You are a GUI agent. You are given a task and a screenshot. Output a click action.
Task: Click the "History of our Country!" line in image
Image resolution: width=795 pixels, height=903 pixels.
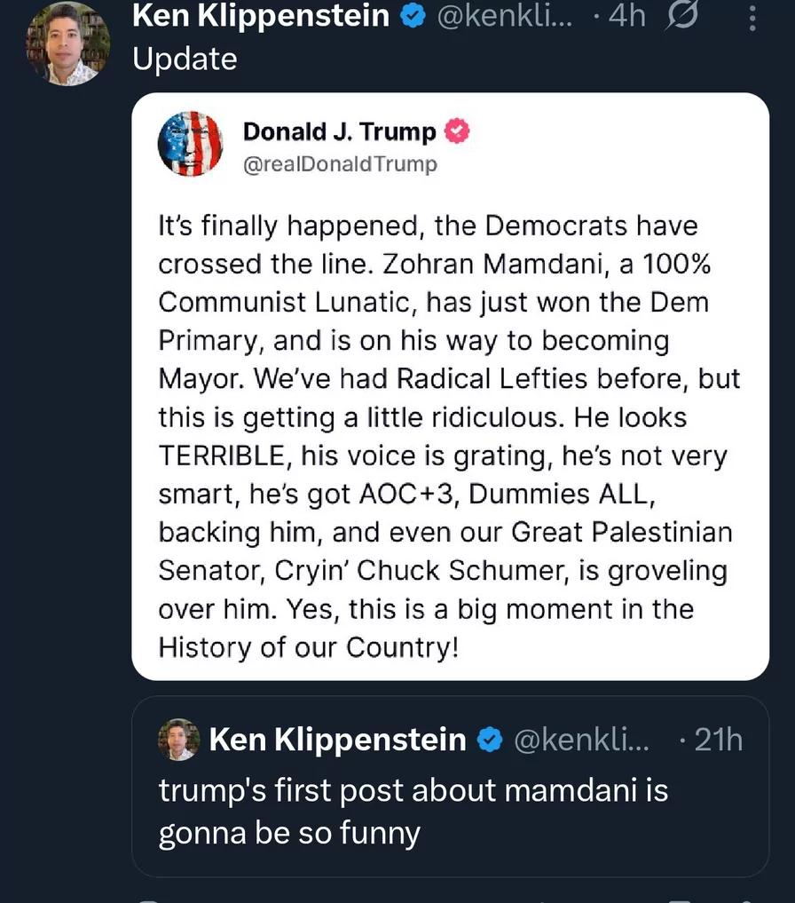(x=308, y=647)
